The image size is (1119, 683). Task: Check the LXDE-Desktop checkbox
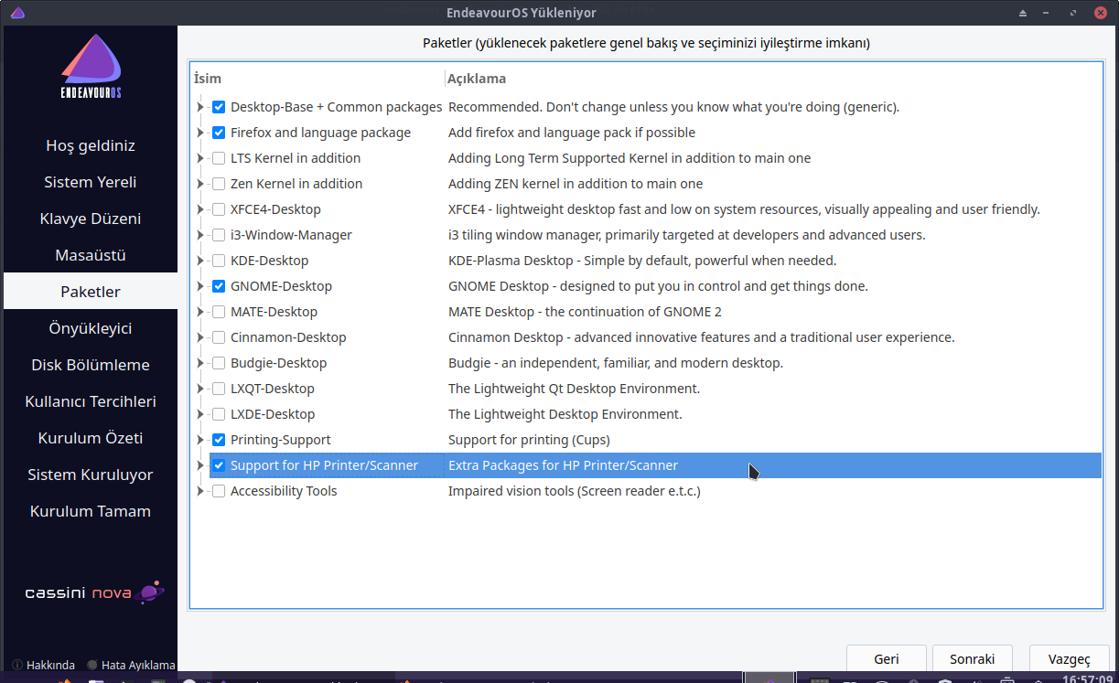click(219, 414)
